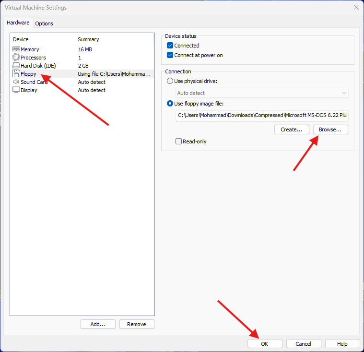Open the Hardware tab

click(18, 23)
